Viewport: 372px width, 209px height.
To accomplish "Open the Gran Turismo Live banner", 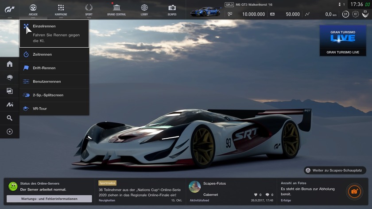I will 343,41.
